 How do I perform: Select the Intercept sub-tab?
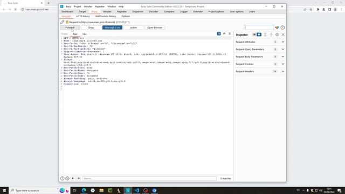pos(66,16)
